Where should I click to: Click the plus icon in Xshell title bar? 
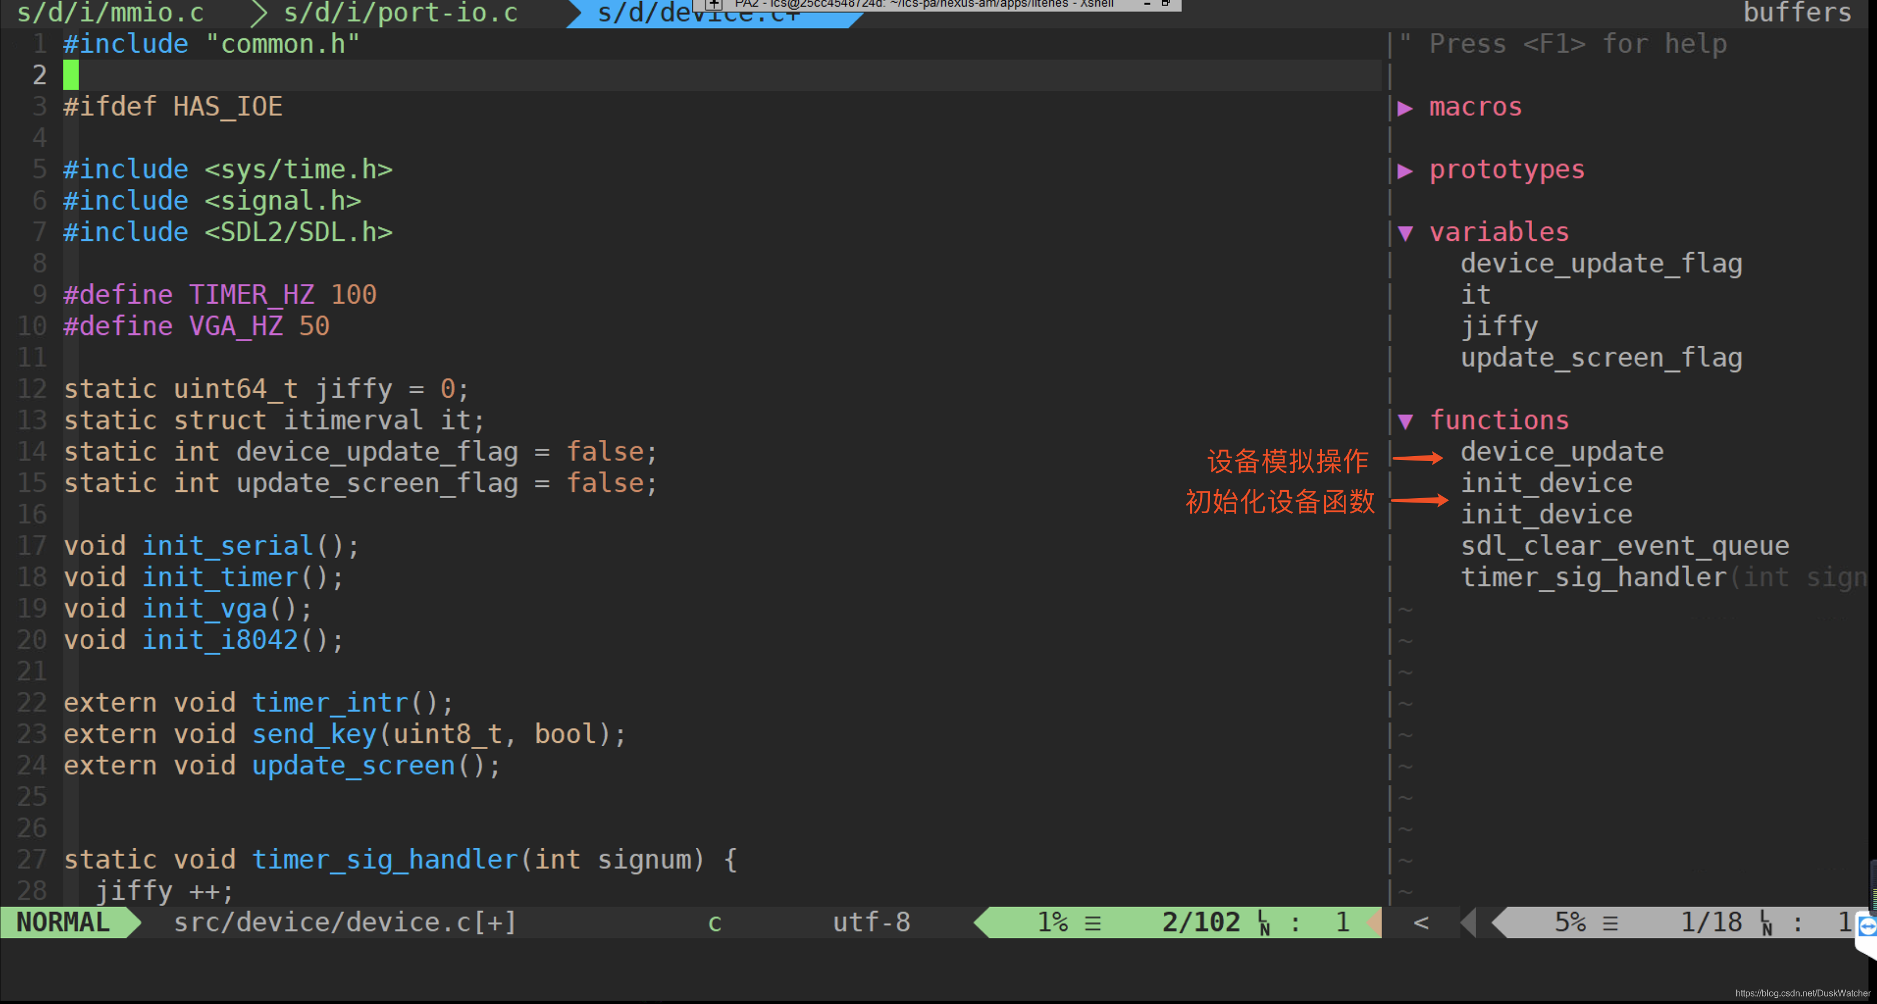pyautogui.click(x=713, y=4)
